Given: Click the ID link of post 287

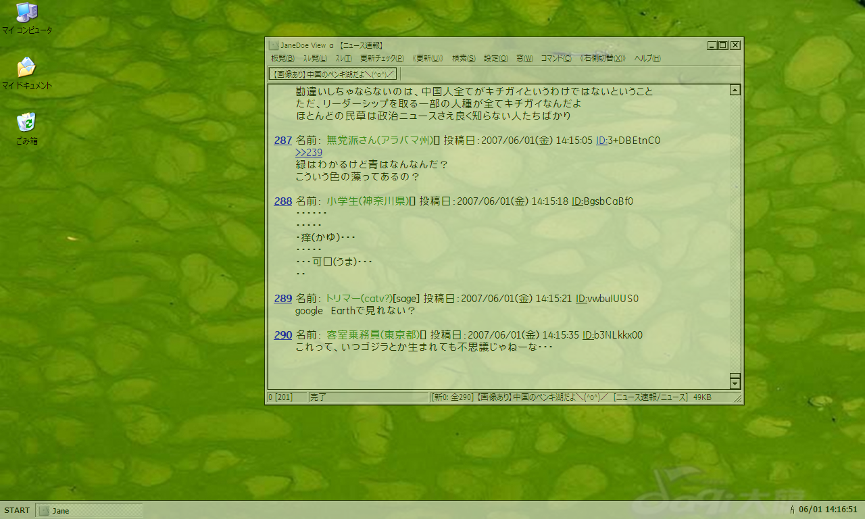Looking at the screenshot, I should (x=601, y=141).
